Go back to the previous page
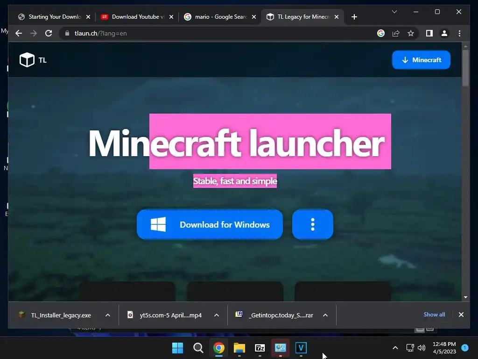 19,33
